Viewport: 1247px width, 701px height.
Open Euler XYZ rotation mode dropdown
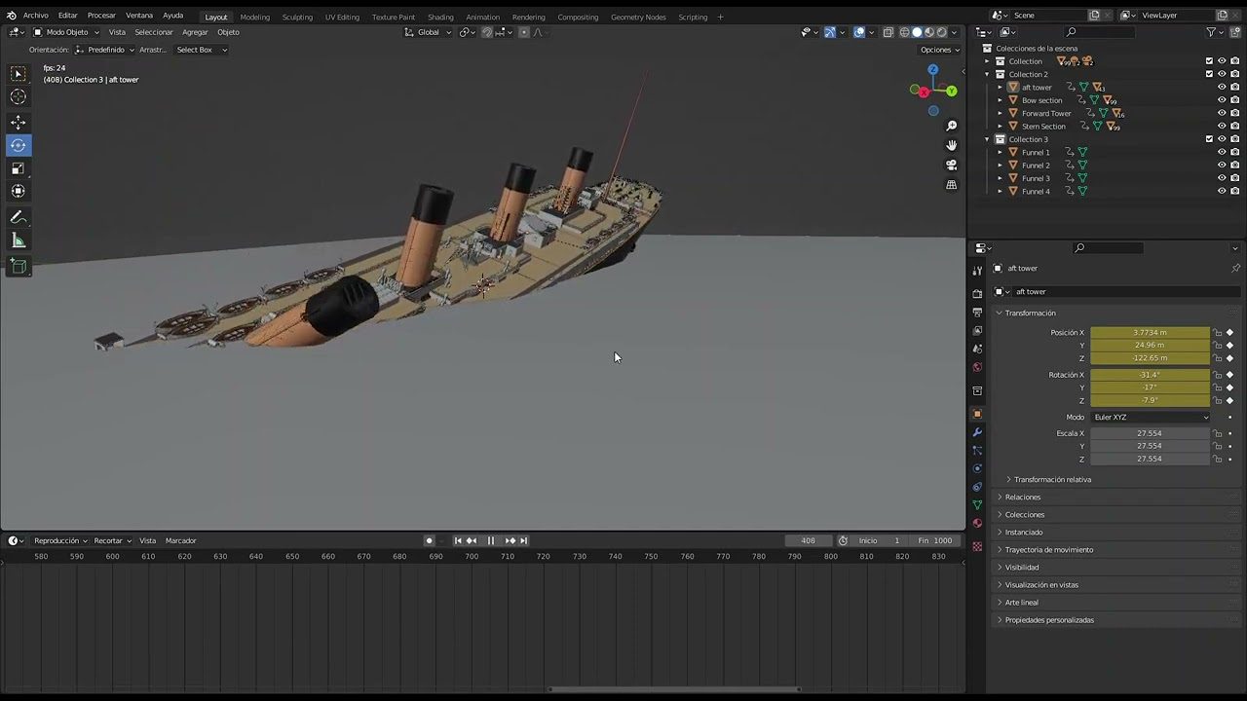(1150, 417)
